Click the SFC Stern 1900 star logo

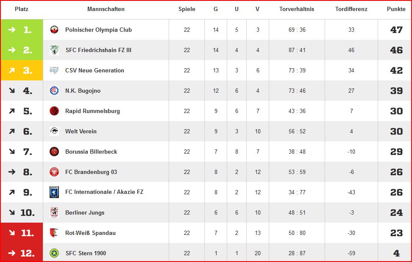[x=54, y=253]
